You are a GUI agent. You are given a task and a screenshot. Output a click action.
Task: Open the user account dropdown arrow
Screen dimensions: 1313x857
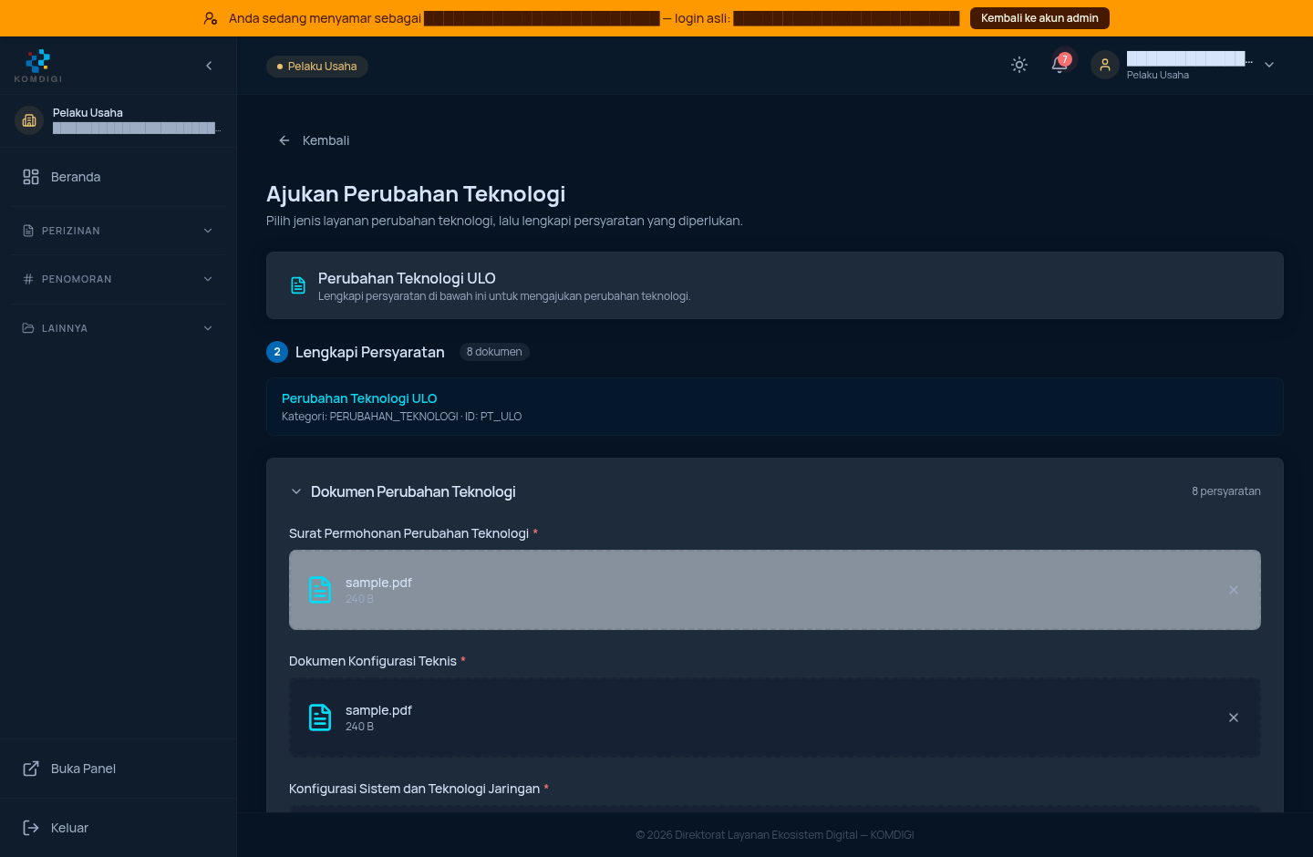[1269, 65]
